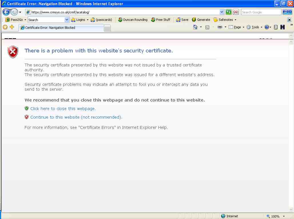
Task: Select the Certificate Error tab
Action: coord(61,28)
